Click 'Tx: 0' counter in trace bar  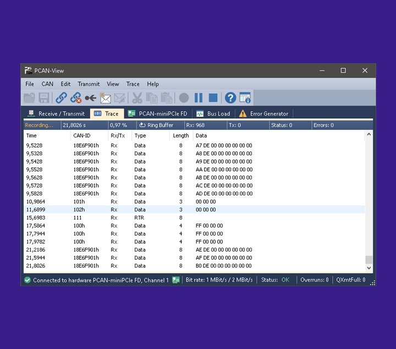click(x=235, y=125)
